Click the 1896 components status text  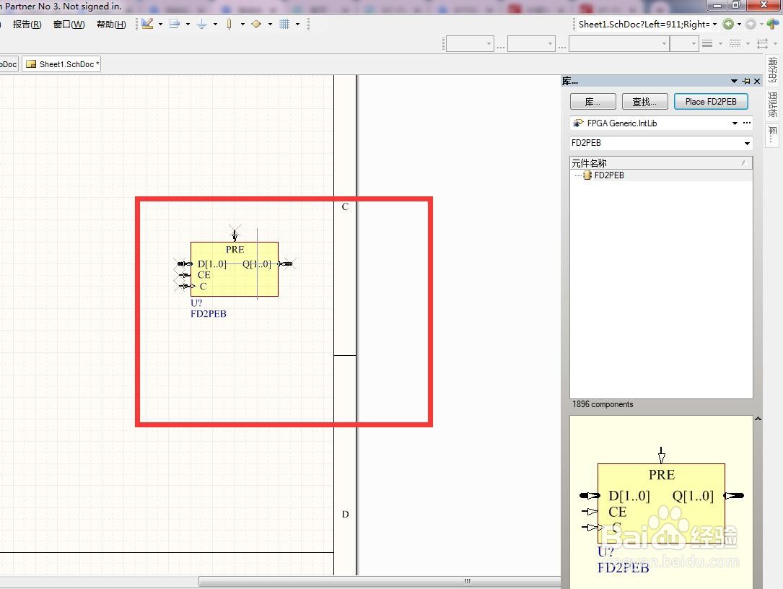[603, 404]
